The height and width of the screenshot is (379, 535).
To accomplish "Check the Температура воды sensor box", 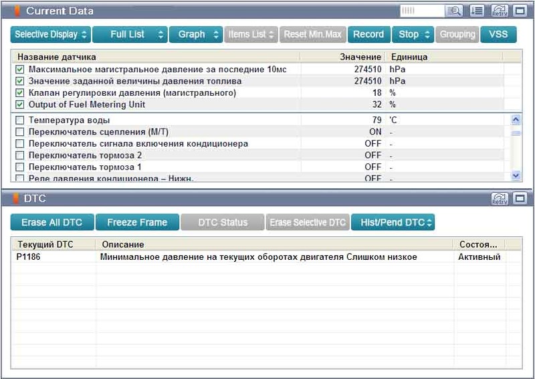I will coord(20,120).
